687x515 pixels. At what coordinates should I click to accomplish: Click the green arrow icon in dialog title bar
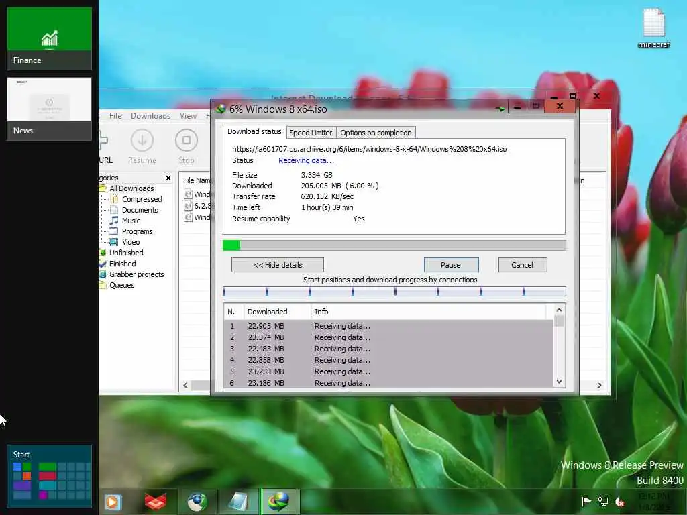[x=499, y=109]
